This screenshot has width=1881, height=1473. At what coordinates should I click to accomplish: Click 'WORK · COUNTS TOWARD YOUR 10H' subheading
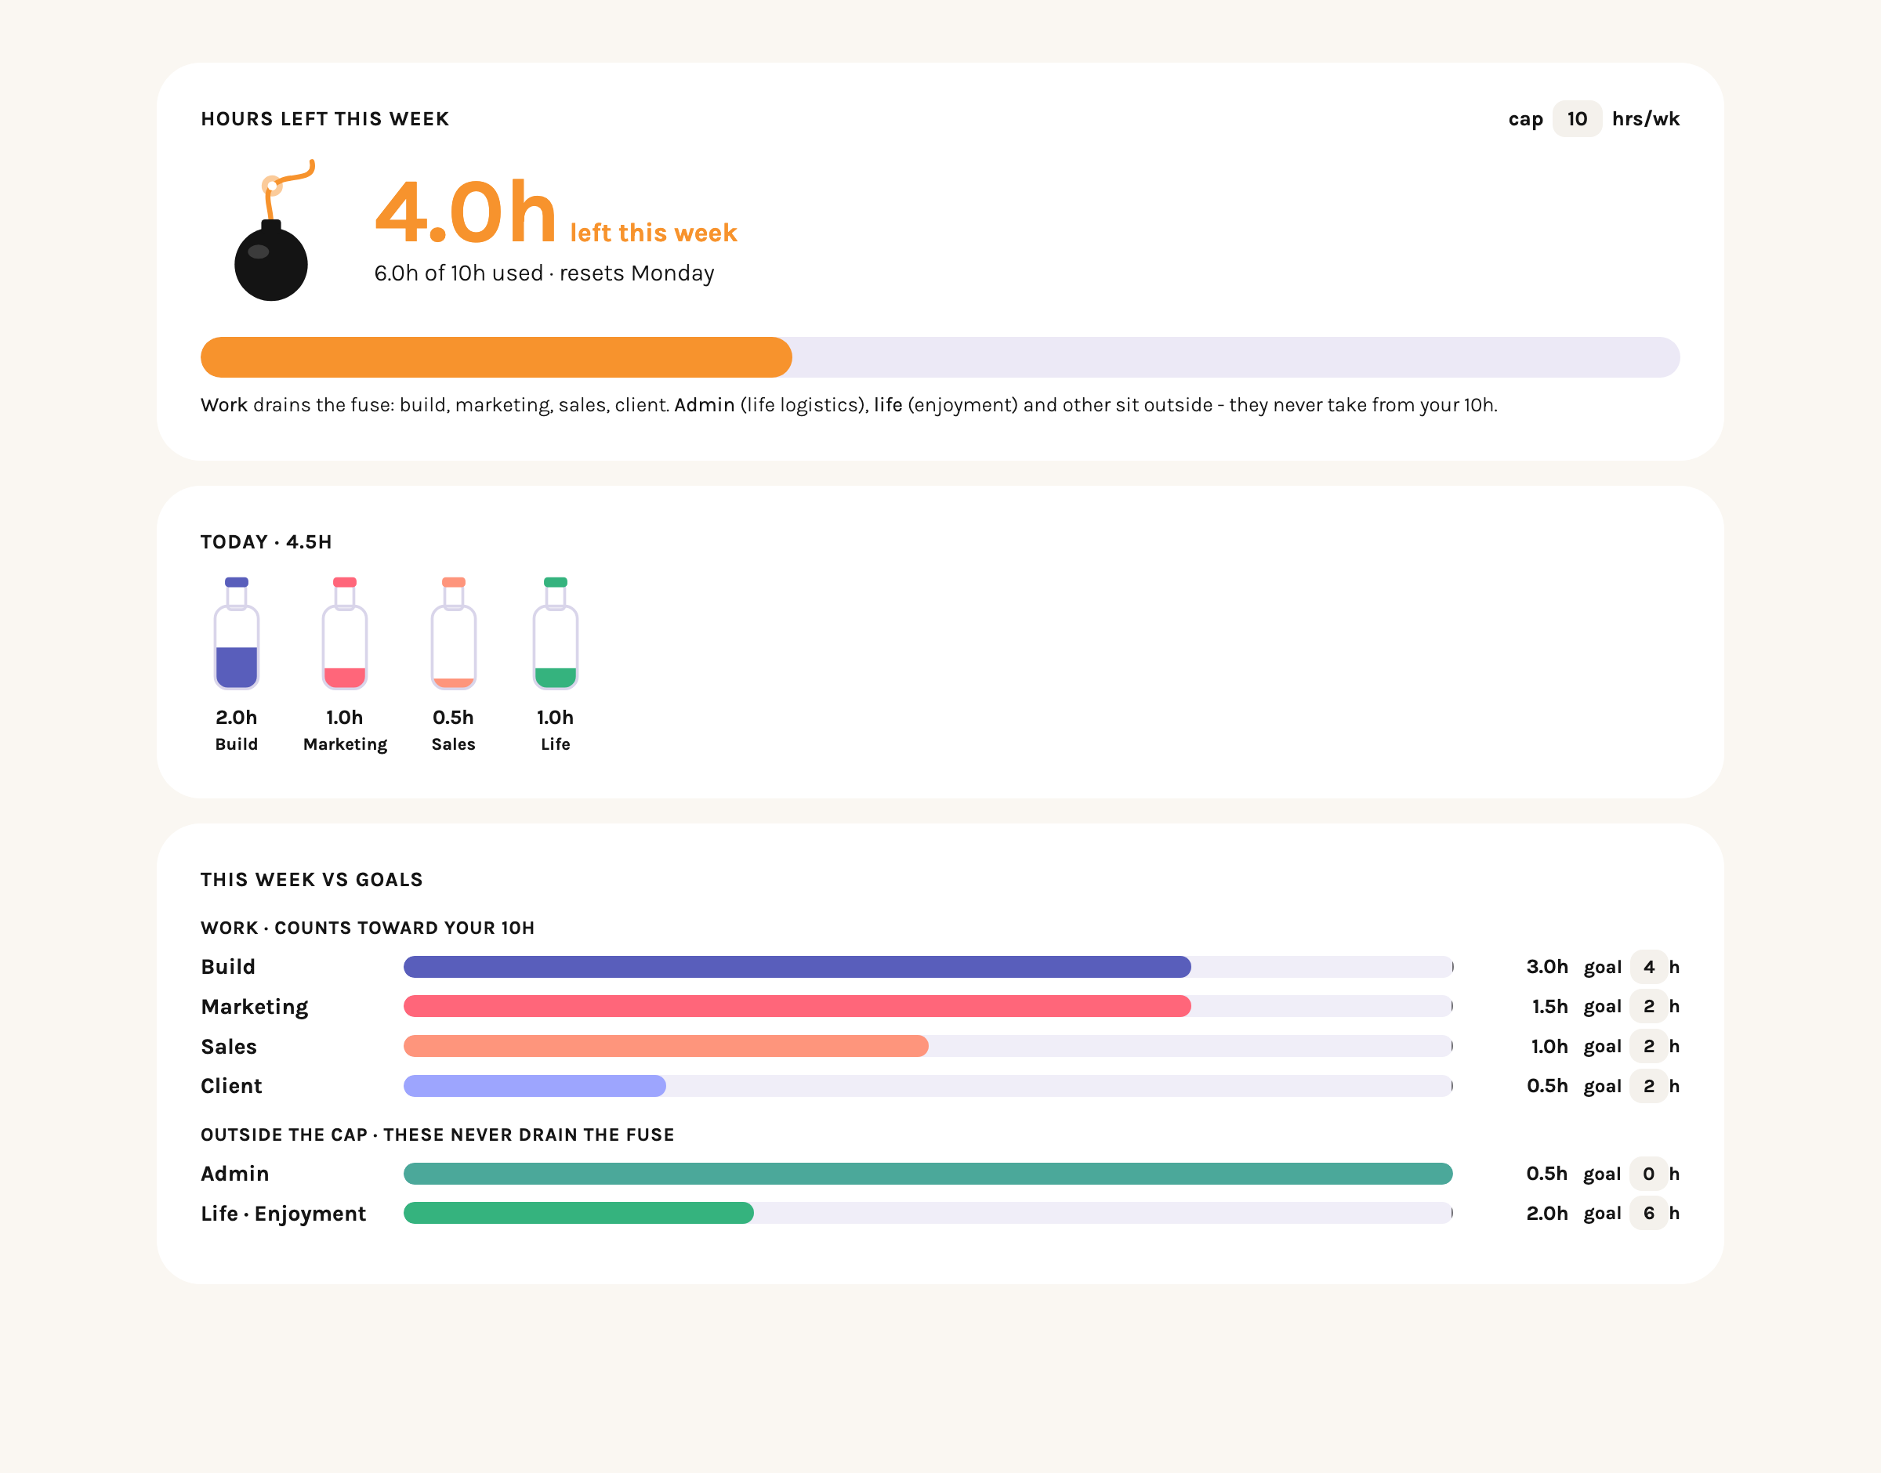pyautogui.click(x=368, y=928)
